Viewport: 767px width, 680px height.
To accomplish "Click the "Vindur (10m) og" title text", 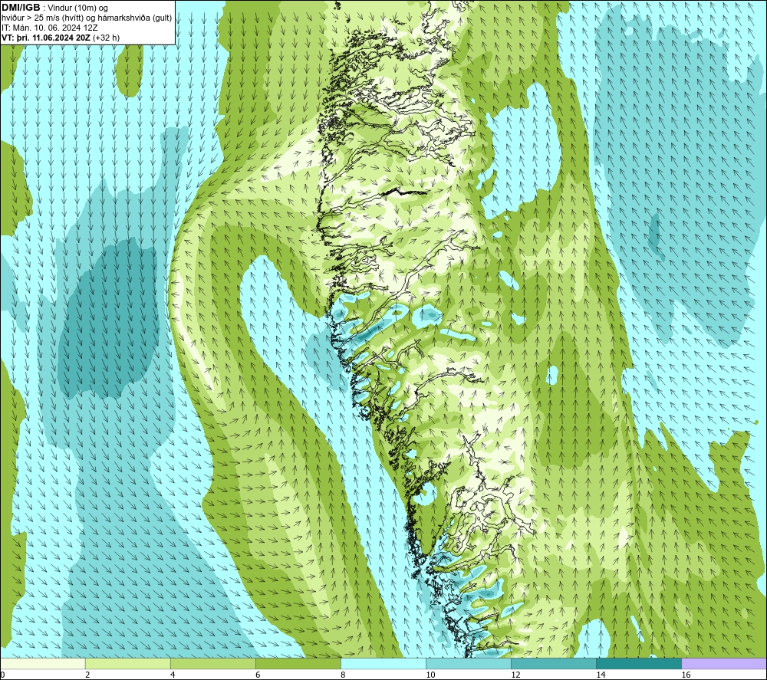I will [x=78, y=8].
